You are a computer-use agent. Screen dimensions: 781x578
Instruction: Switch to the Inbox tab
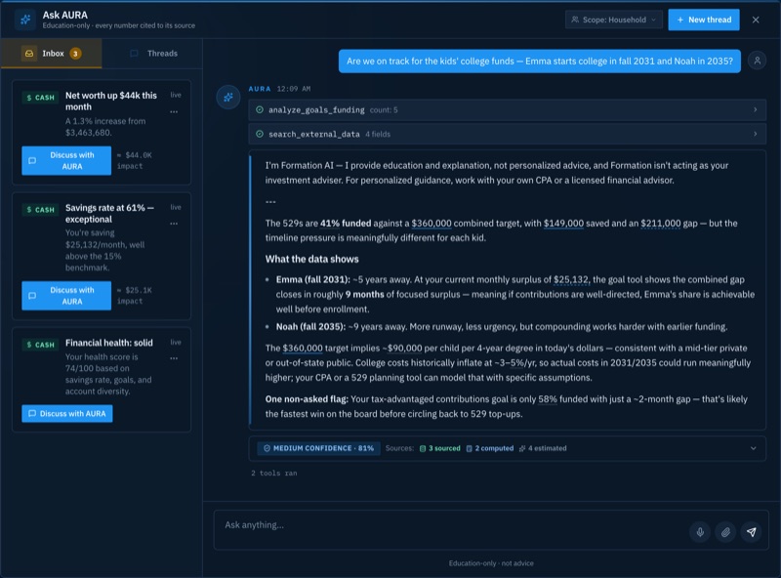click(52, 54)
